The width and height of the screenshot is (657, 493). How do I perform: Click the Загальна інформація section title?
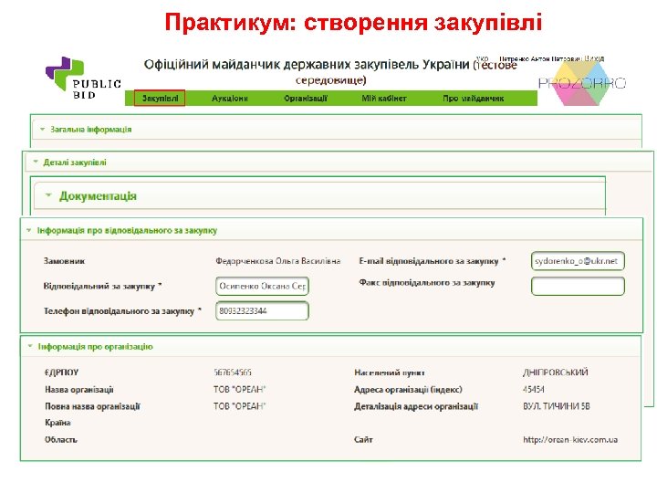[91, 129]
